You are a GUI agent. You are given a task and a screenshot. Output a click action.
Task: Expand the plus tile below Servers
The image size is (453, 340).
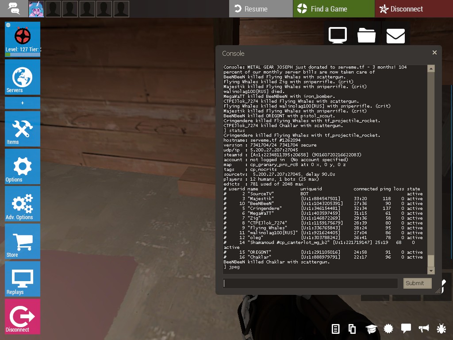[x=23, y=103]
